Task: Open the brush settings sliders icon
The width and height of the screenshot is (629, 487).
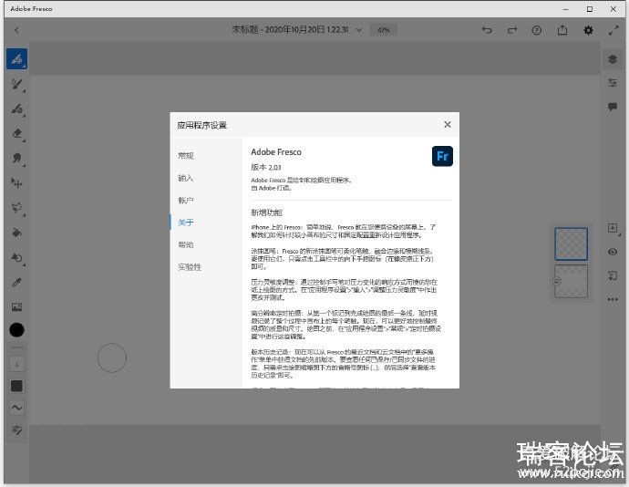Action: 16,430
